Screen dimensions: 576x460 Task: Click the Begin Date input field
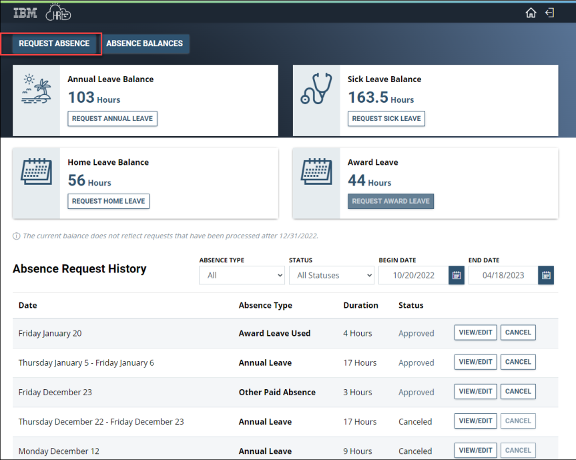[413, 275]
